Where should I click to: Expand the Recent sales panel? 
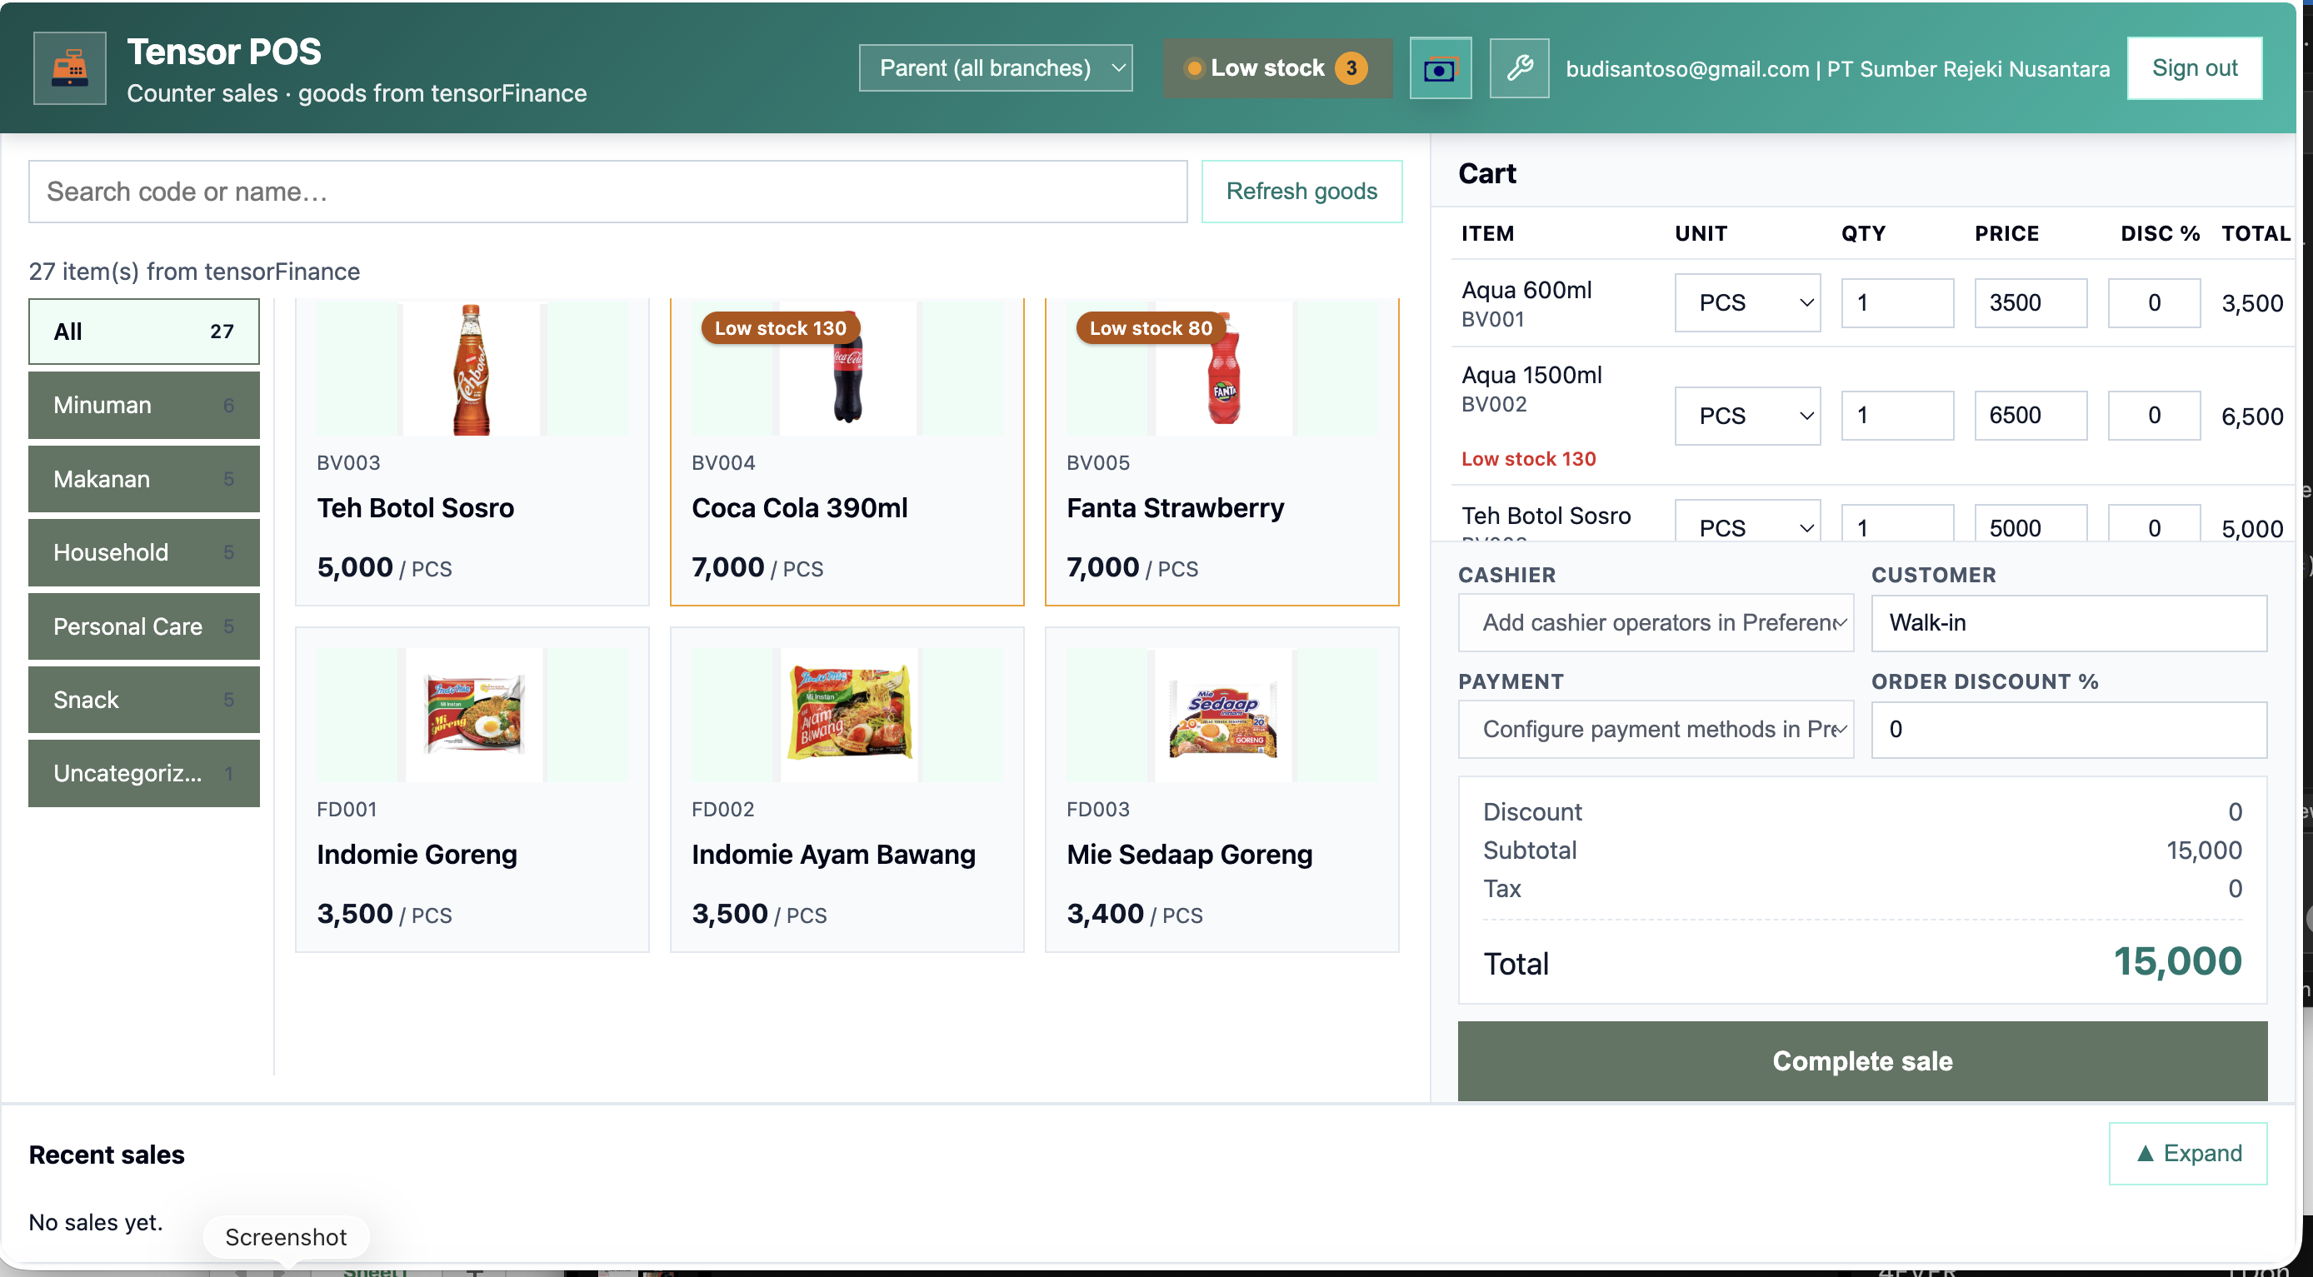pos(2187,1153)
